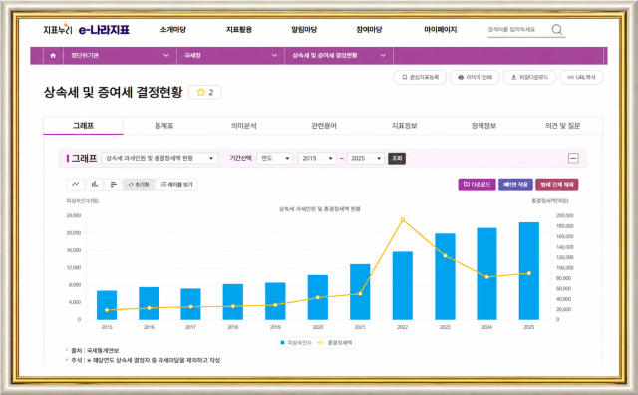The height and width of the screenshot is (395, 638).
Task: Switch chart to line graph icon
Action: [76, 185]
